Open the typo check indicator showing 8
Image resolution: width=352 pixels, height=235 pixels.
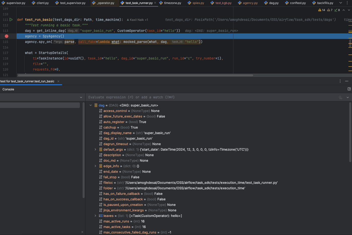tap(337, 10)
